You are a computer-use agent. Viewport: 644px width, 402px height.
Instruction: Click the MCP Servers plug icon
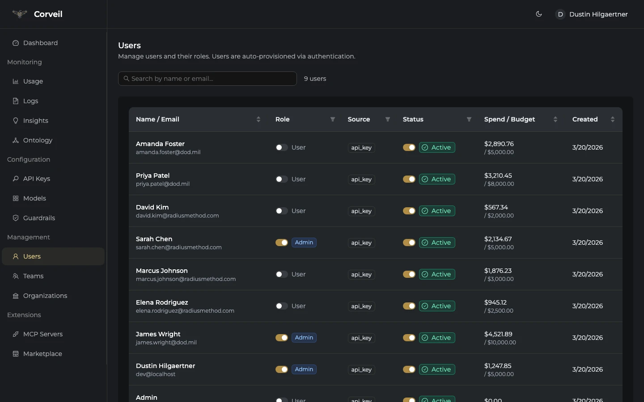(16, 334)
